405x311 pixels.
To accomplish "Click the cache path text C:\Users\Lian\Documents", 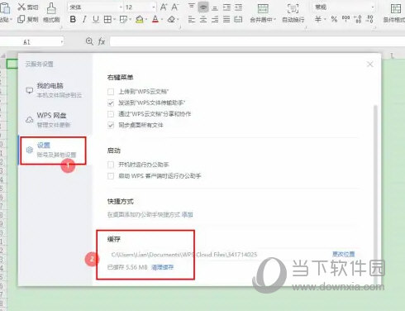I will (x=183, y=254).
